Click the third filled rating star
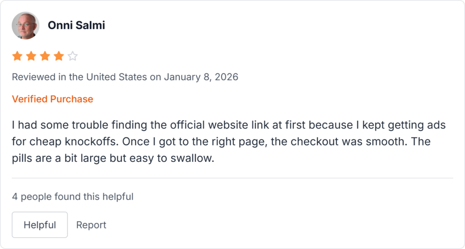The height and width of the screenshot is (249, 465). (x=45, y=56)
